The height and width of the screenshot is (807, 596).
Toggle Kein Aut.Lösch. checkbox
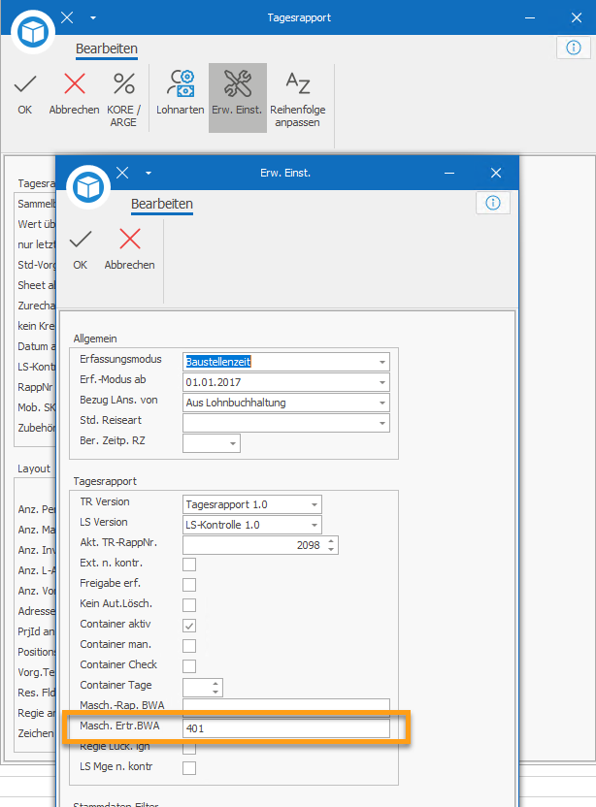189,604
